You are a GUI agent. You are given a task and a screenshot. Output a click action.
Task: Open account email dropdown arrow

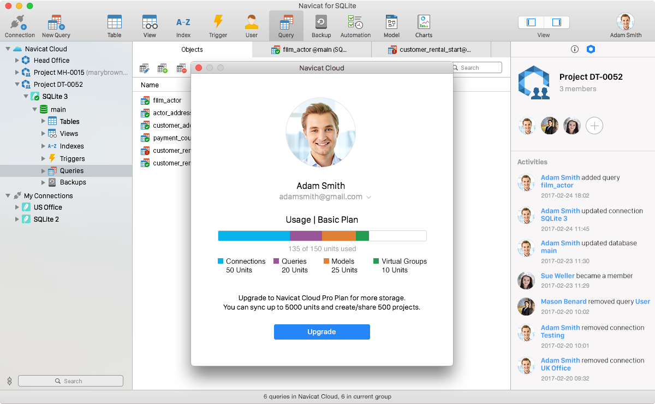pyautogui.click(x=369, y=197)
